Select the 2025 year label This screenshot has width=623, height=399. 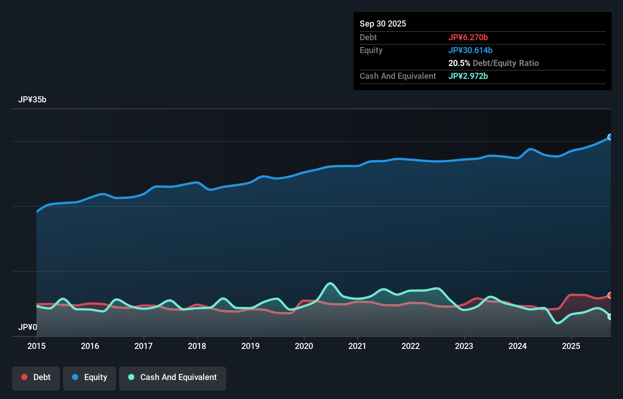[571, 346]
